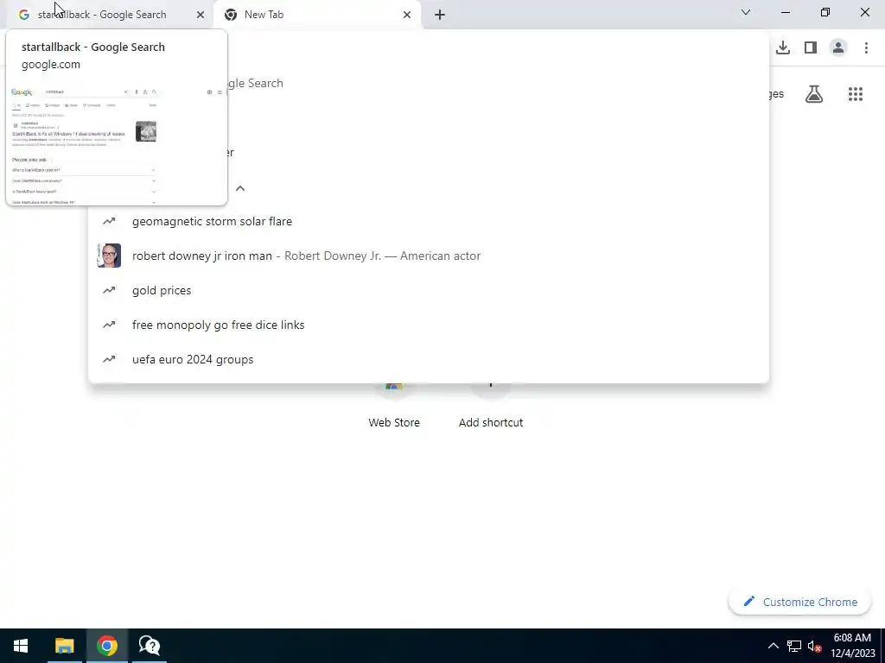Open Customize Chrome
885x663 pixels.
pos(799,602)
